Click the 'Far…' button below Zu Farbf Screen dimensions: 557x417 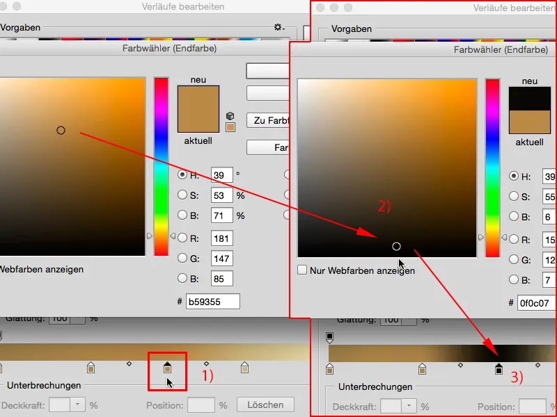(x=269, y=147)
